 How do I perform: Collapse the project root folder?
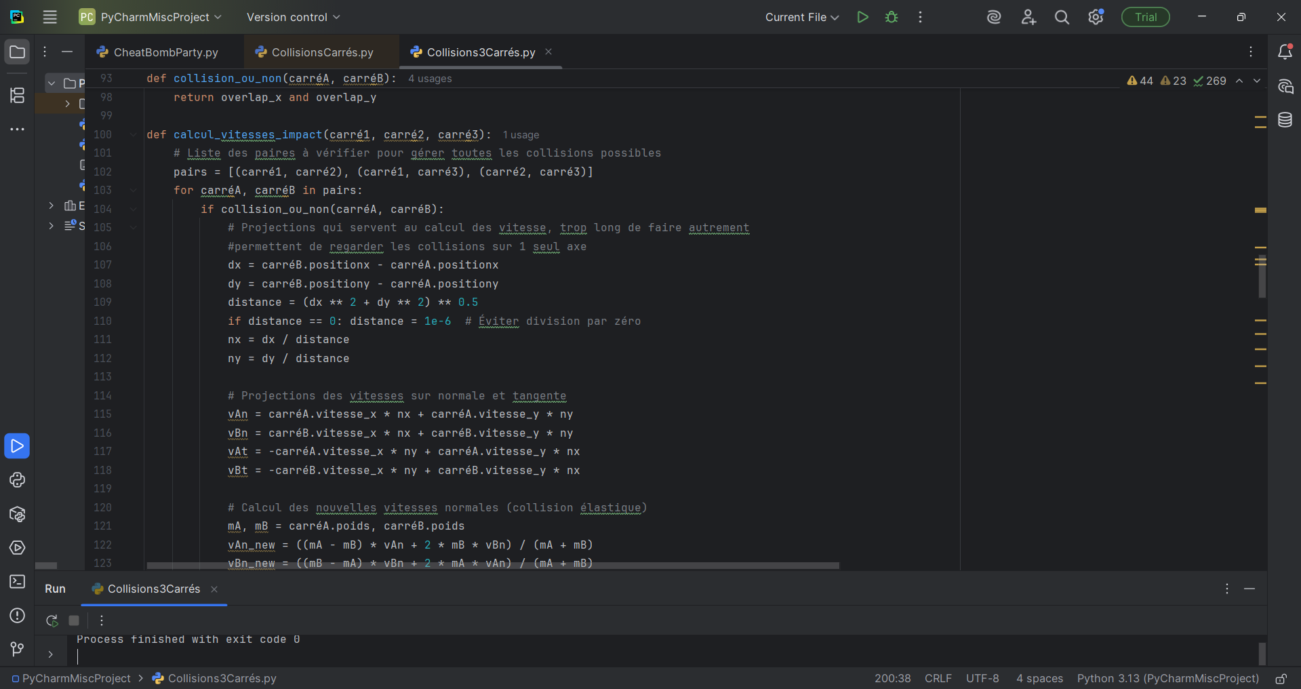pyautogui.click(x=52, y=83)
